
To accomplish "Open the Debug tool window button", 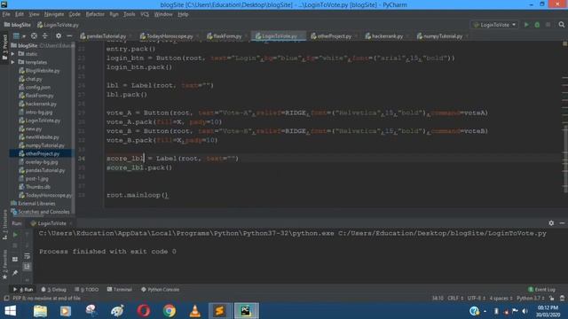I will pyautogui.click(x=53, y=290).
